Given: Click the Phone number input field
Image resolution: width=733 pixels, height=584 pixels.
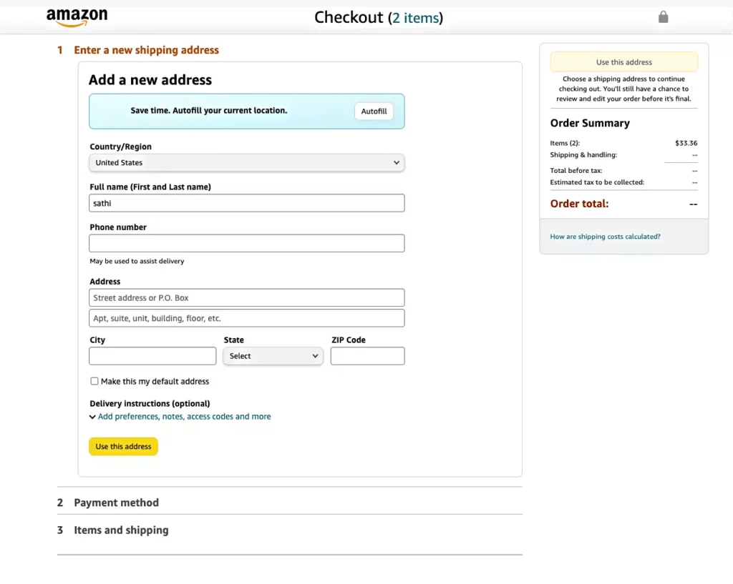Looking at the screenshot, I should pos(246,243).
